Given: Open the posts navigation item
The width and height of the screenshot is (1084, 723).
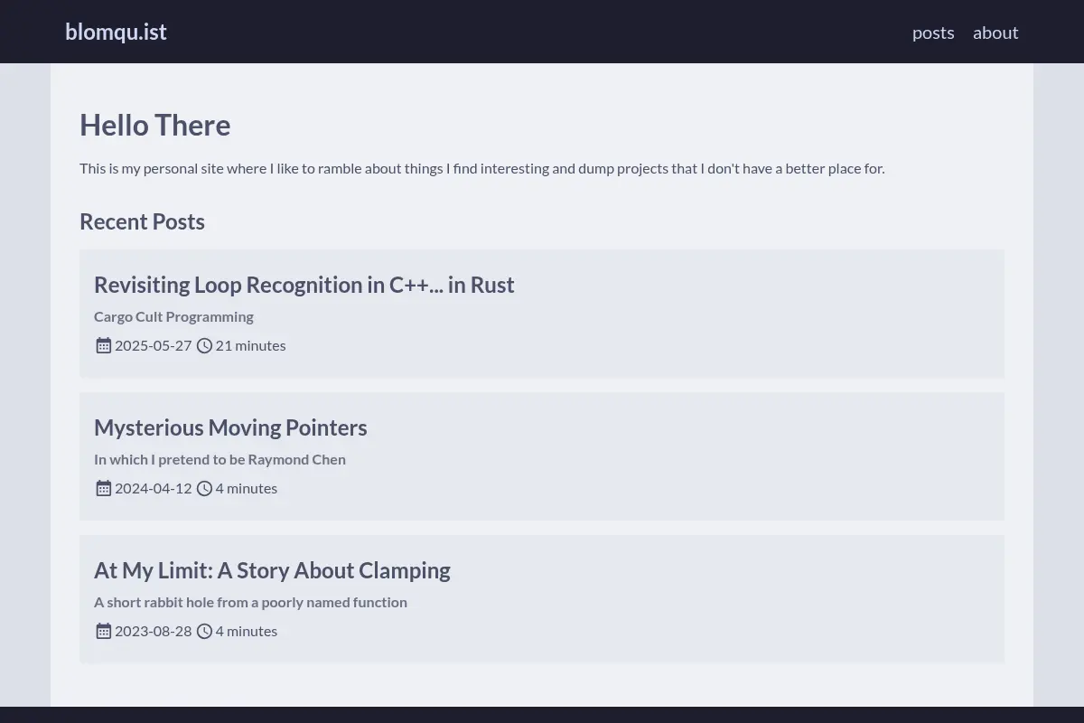Looking at the screenshot, I should 933,33.
